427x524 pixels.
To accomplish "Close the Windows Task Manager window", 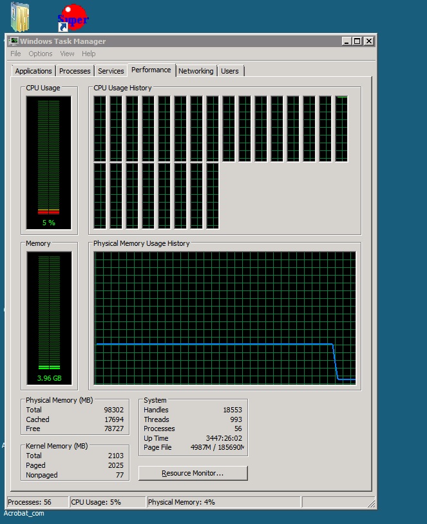I will 368,41.
